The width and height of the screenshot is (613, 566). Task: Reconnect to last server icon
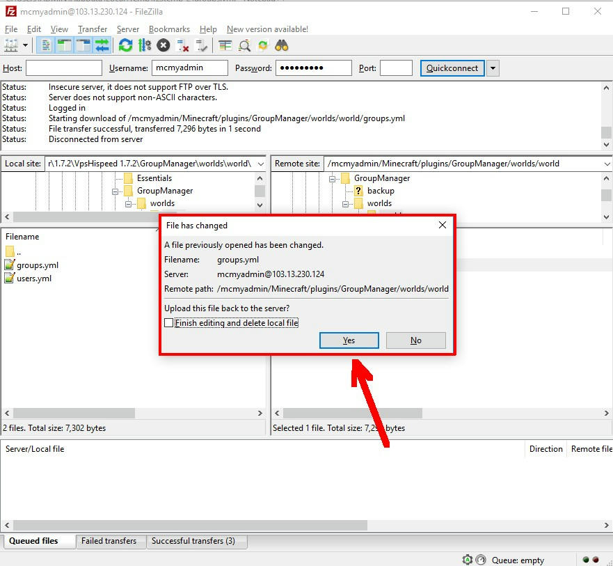pos(202,45)
